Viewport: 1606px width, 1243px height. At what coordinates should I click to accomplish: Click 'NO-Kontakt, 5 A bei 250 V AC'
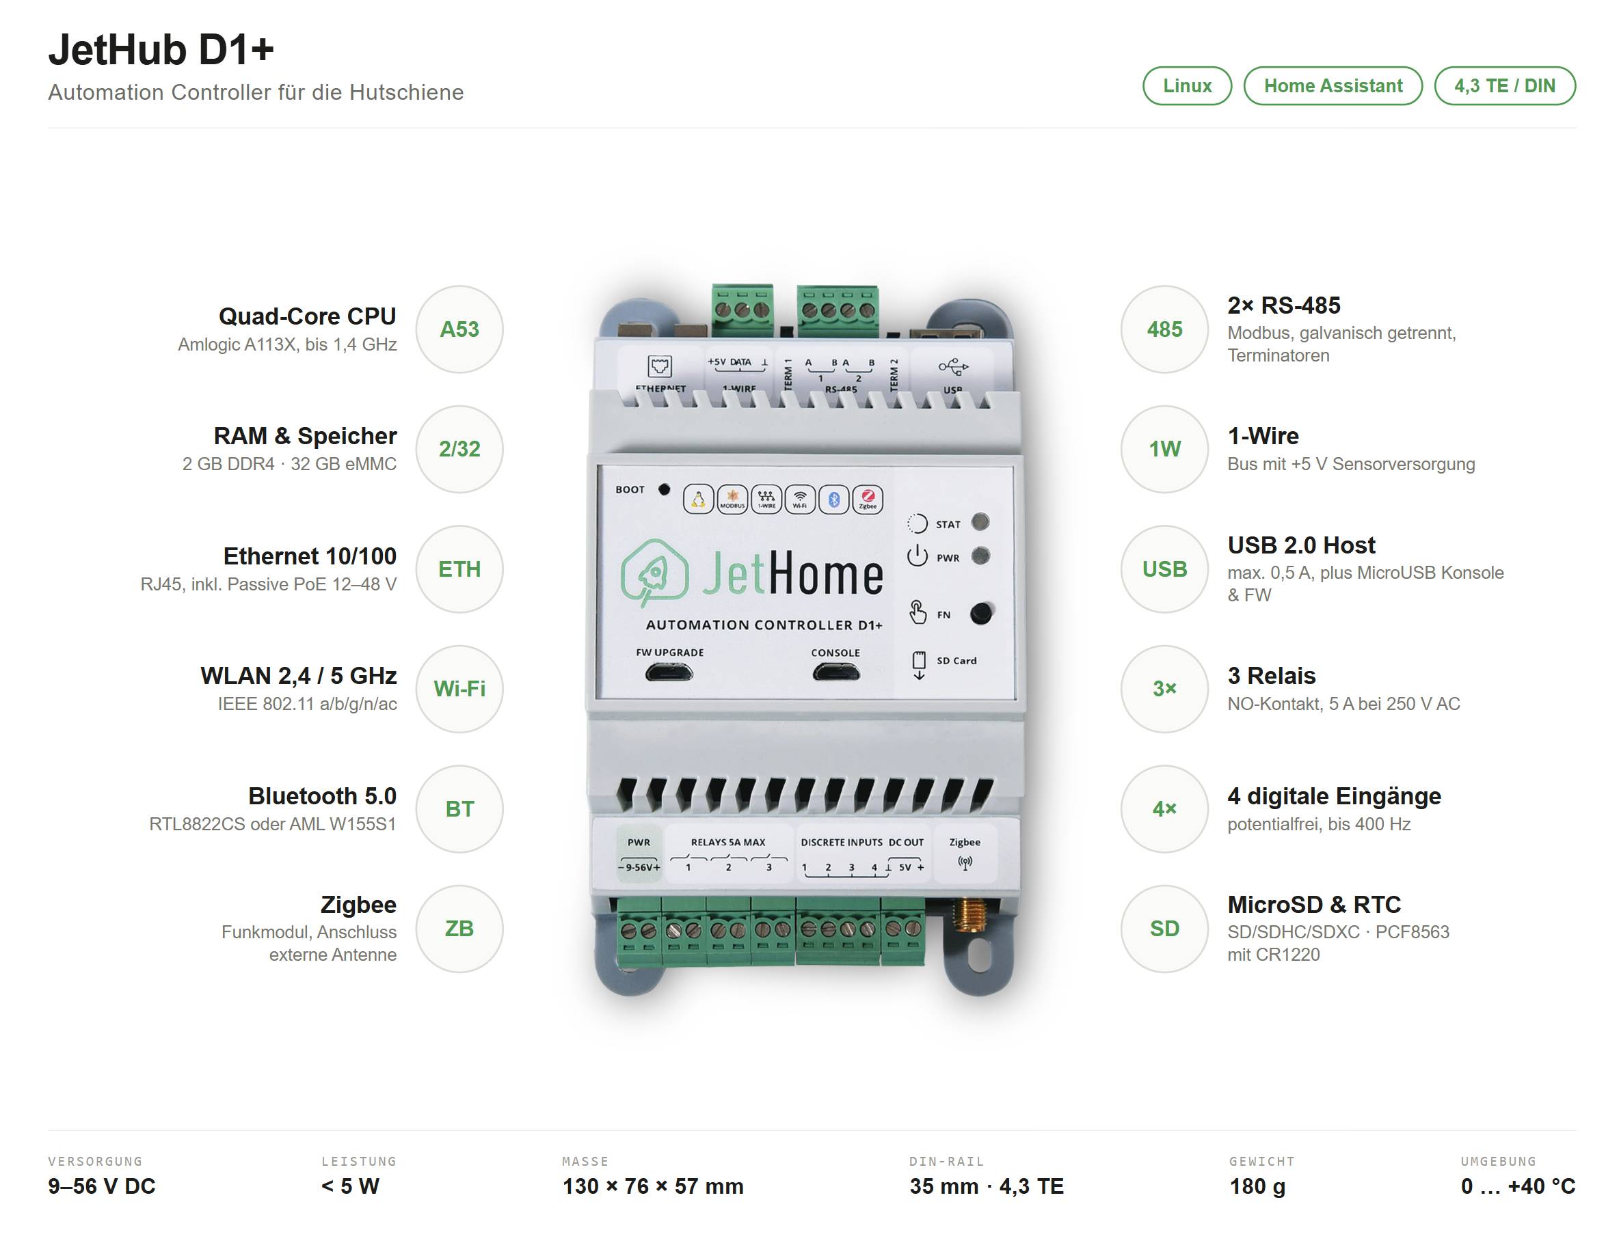pyautogui.click(x=1343, y=703)
